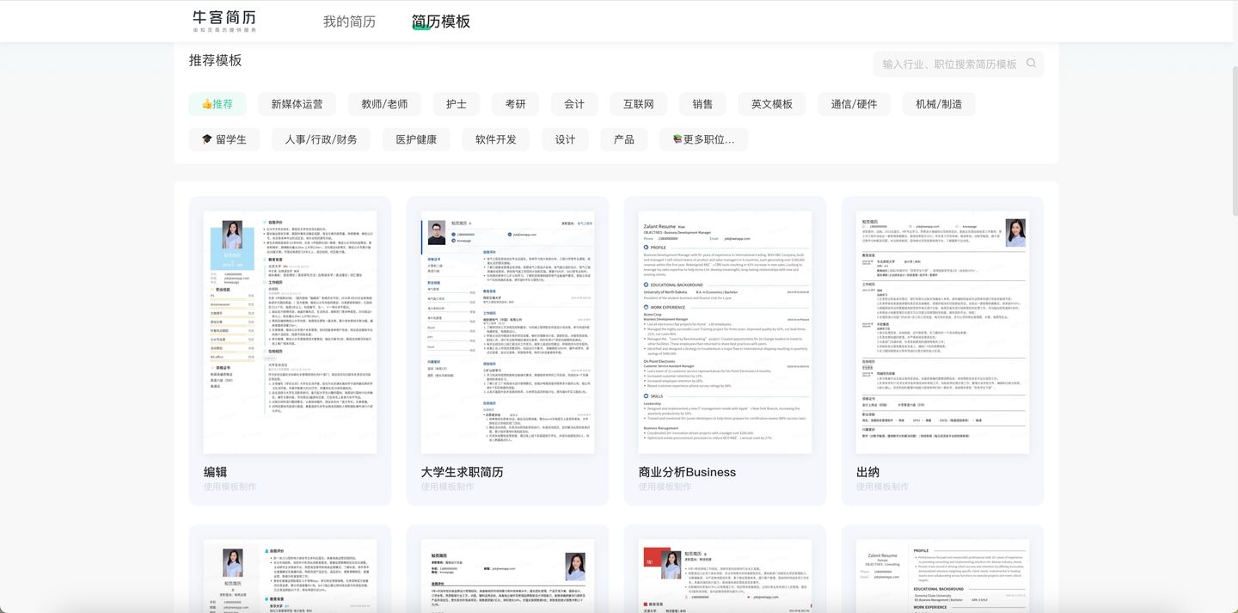The height and width of the screenshot is (613, 1238).
Task: Click the 推荐模板 heading
Action: pos(216,60)
